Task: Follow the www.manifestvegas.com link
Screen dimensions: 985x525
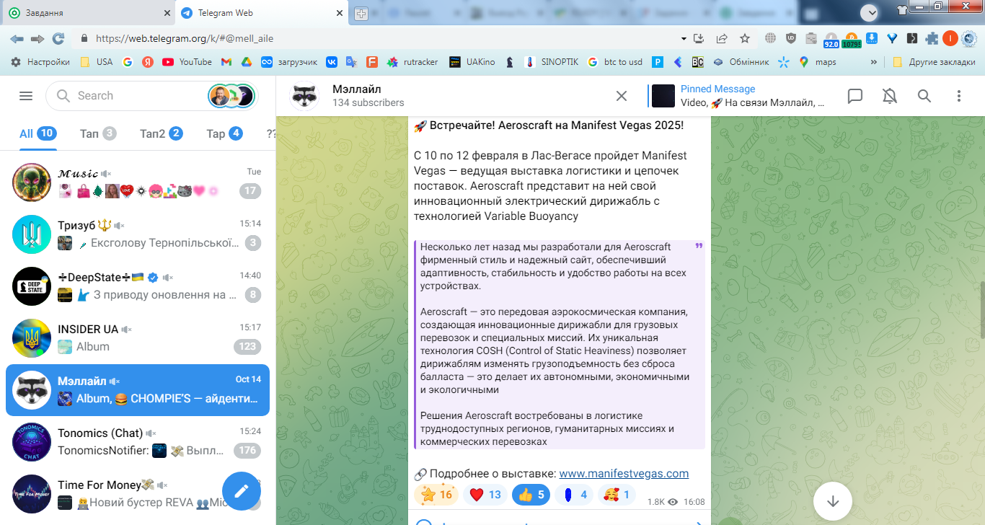Action: click(x=624, y=474)
